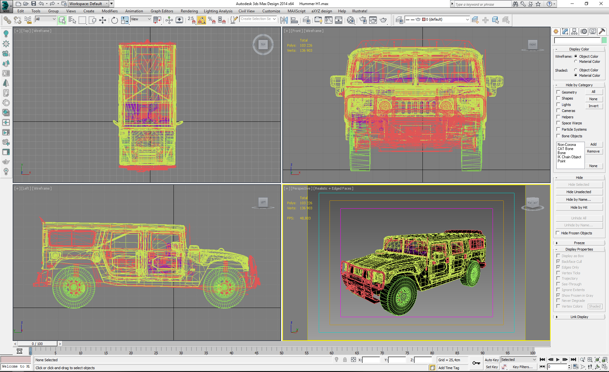The width and height of the screenshot is (609, 372).
Task: Switch to the Hierarchy command panel tab
Action: click(x=574, y=31)
